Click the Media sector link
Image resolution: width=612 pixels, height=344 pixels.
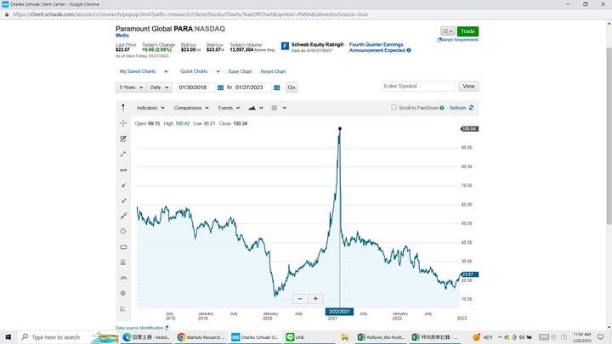tap(122, 36)
